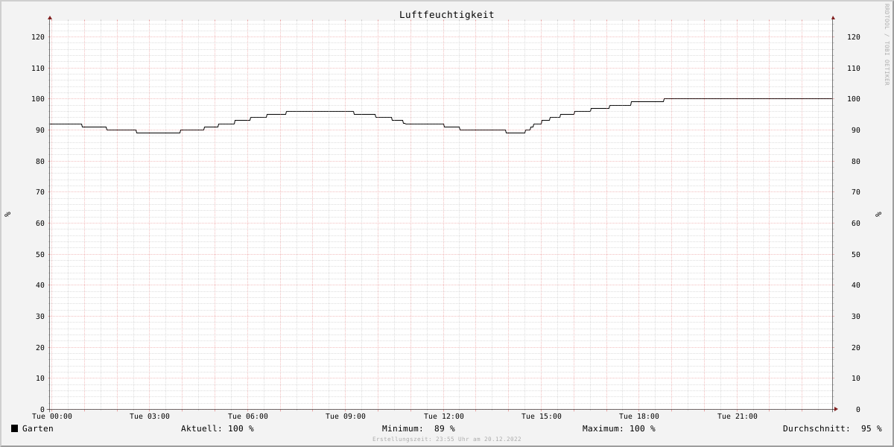Click the 80 label on left y-axis
Screen dimensions: 894x447
(40, 162)
